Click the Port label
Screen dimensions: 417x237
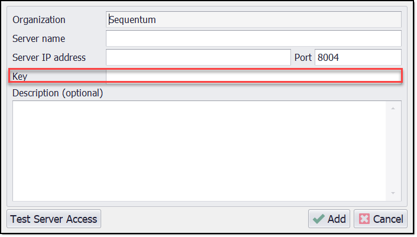303,57
